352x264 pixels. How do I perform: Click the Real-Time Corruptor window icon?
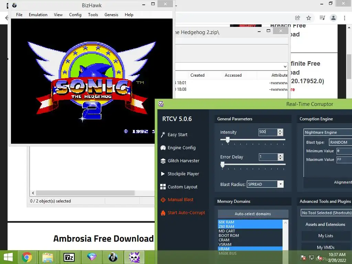click(x=161, y=104)
